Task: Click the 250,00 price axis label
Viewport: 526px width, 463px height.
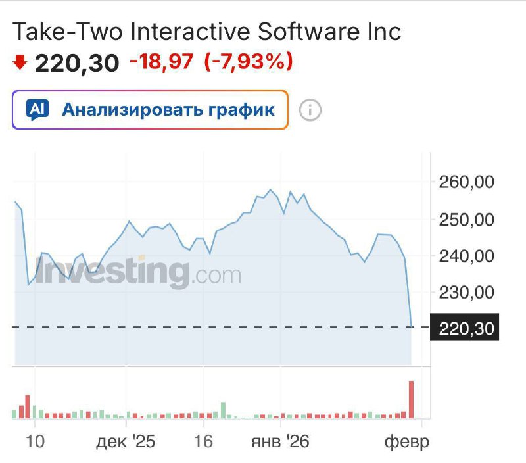Action: point(465,219)
